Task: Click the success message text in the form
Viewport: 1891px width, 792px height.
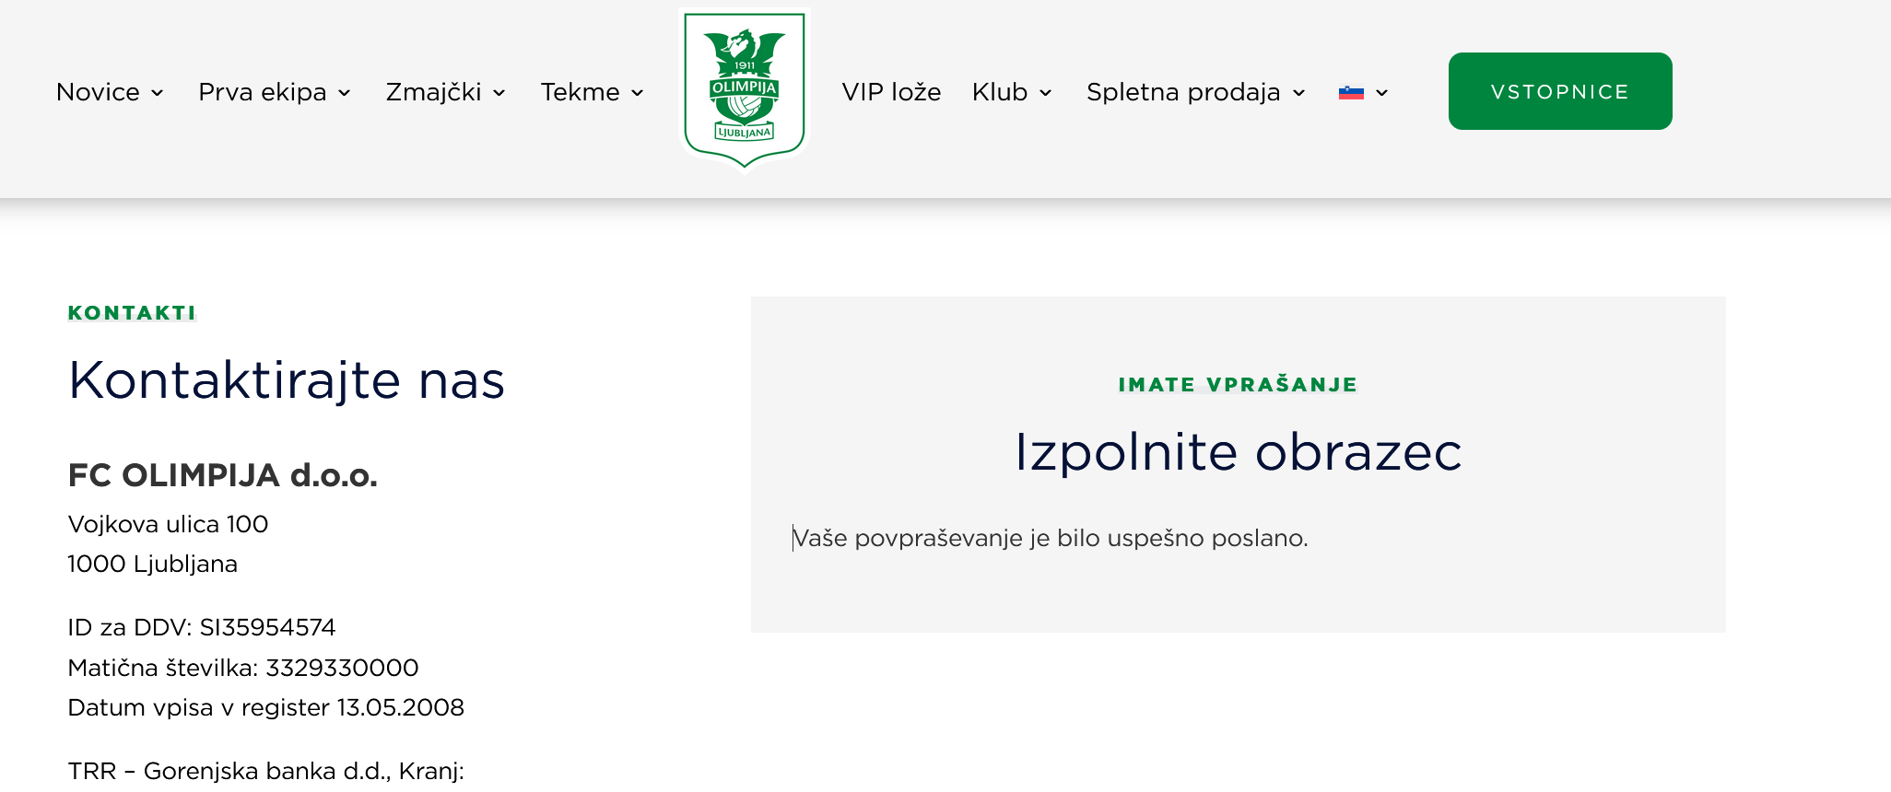Action: (x=1050, y=538)
